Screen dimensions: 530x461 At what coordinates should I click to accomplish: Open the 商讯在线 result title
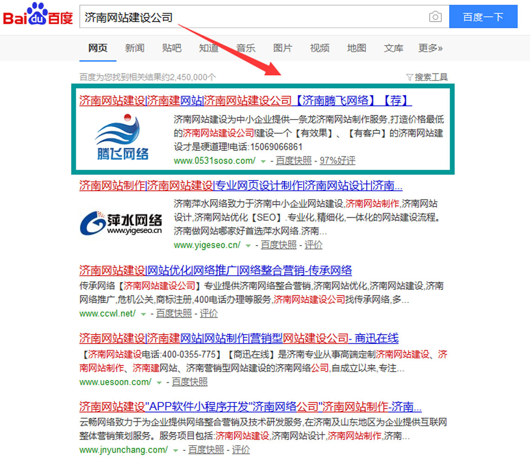click(x=239, y=338)
